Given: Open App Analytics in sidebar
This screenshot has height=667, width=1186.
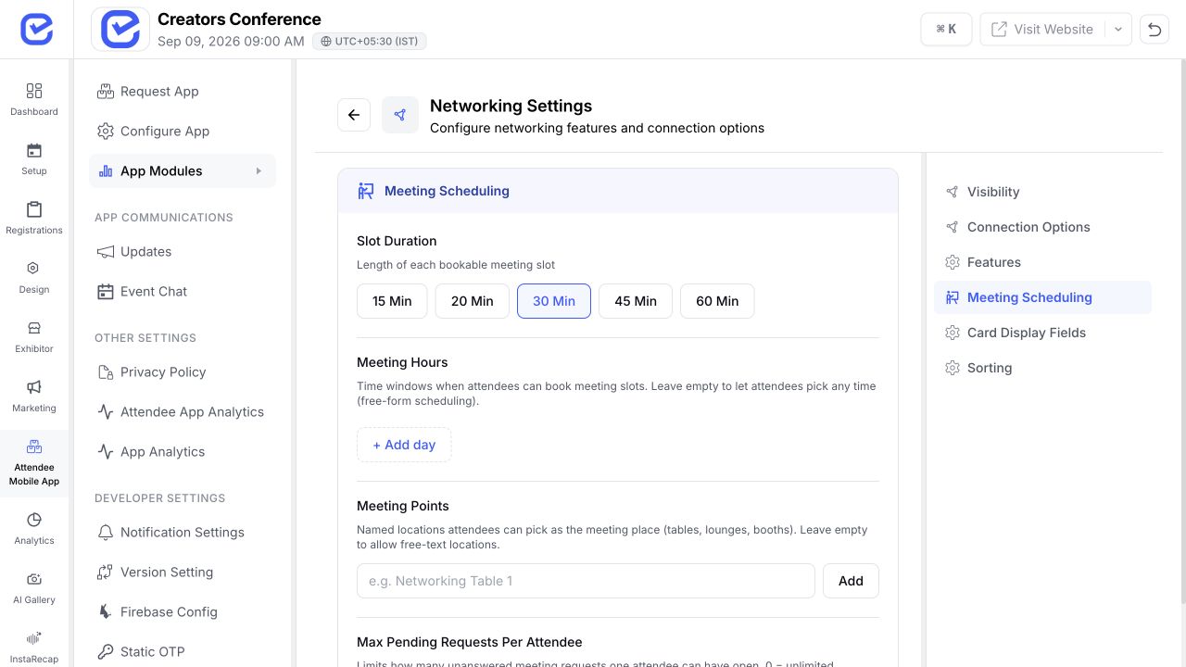Looking at the screenshot, I should tap(183, 452).
